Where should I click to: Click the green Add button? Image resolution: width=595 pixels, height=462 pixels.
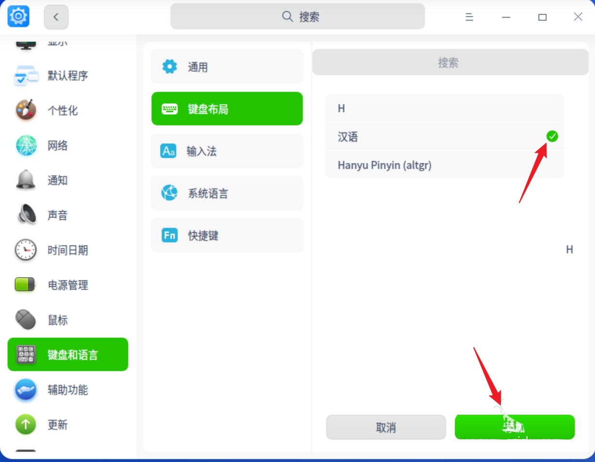[x=515, y=427]
